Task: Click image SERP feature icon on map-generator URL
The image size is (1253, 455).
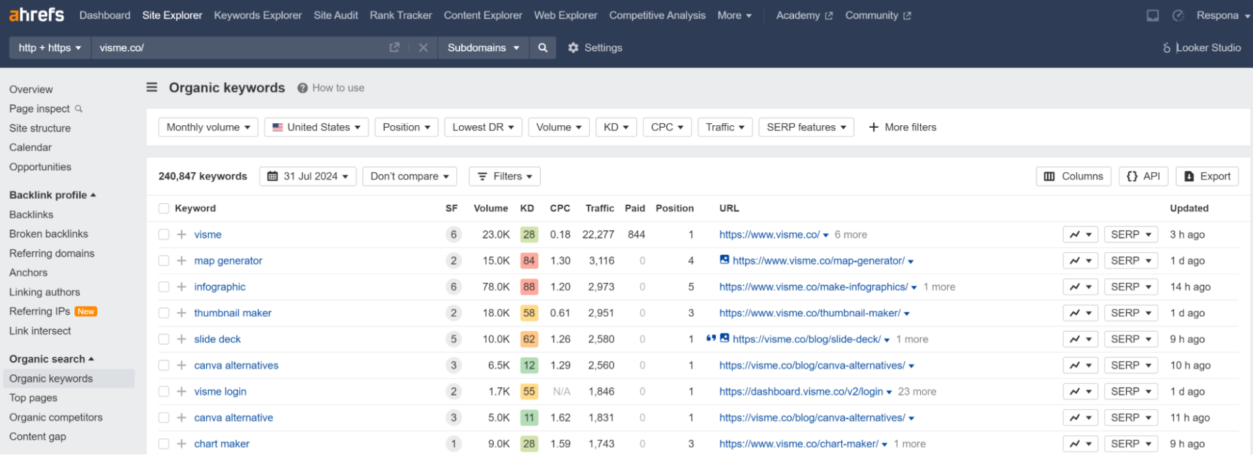Action: [x=724, y=259]
